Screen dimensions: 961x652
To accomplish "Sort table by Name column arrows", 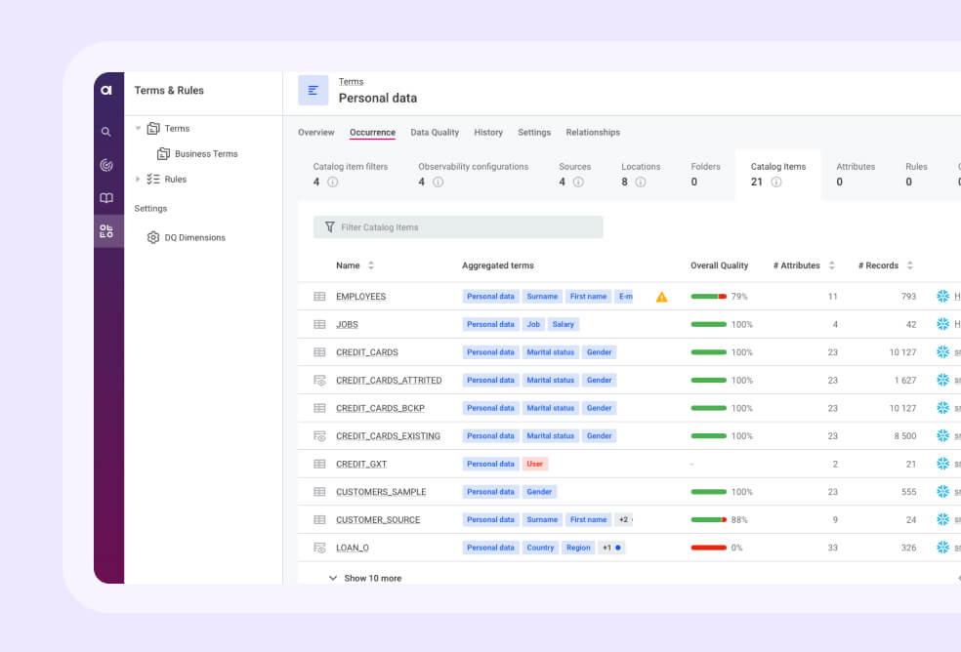I will point(371,265).
